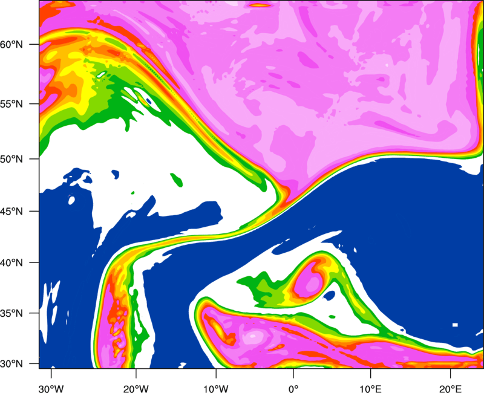Click the 30°W longitude label
This screenshot has width=484, height=393.
point(51,389)
